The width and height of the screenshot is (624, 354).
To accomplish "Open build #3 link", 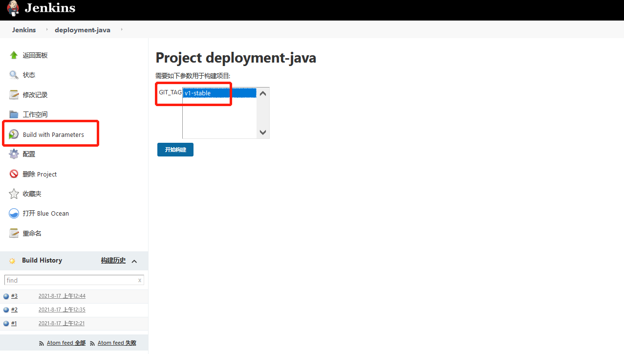I will (14, 296).
